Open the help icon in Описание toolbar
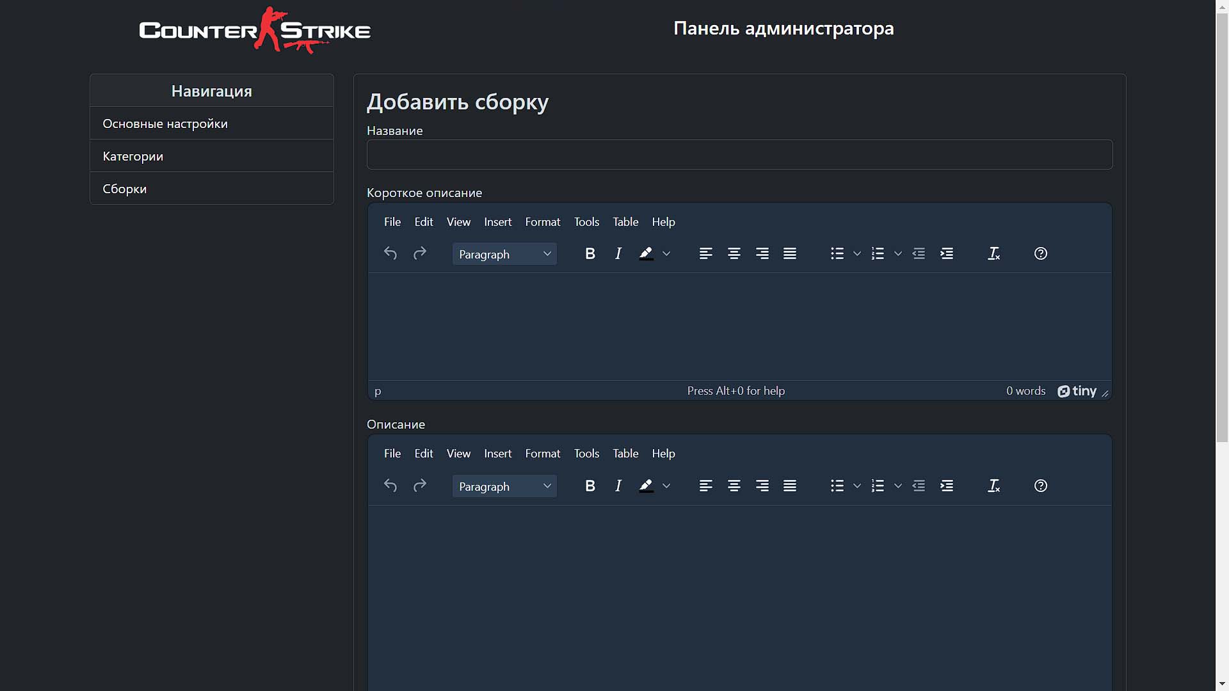The width and height of the screenshot is (1229, 691). click(1041, 486)
